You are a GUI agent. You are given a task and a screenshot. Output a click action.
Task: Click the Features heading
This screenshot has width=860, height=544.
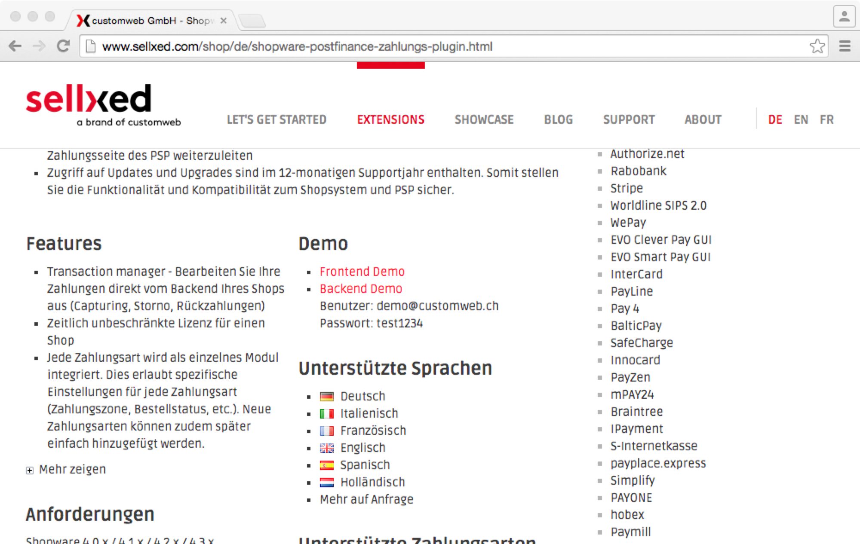(x=64, y=244)
